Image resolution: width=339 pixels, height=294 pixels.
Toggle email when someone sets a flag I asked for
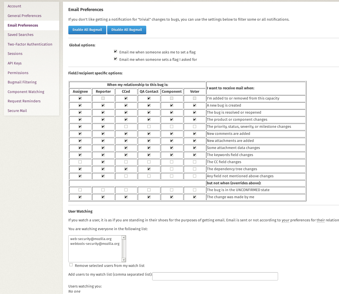pos(115,59)
